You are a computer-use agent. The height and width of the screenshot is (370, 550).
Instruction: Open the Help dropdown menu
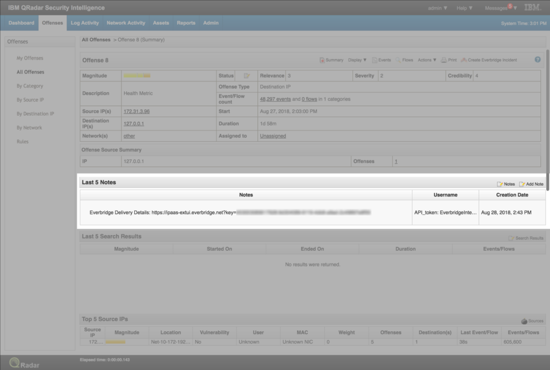[x=465, y=8]
